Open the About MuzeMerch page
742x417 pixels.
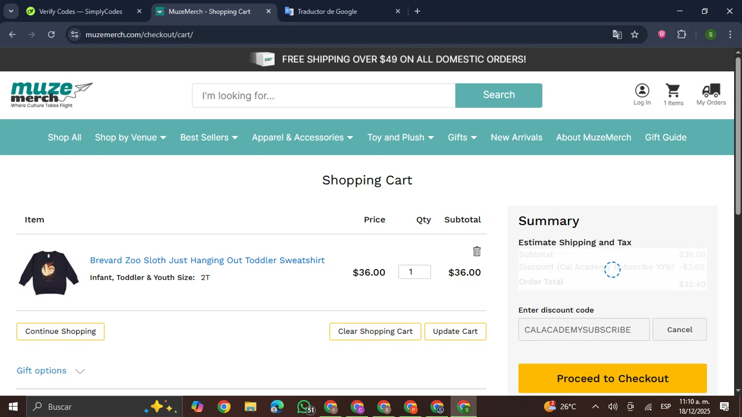[x=594, y=138]
